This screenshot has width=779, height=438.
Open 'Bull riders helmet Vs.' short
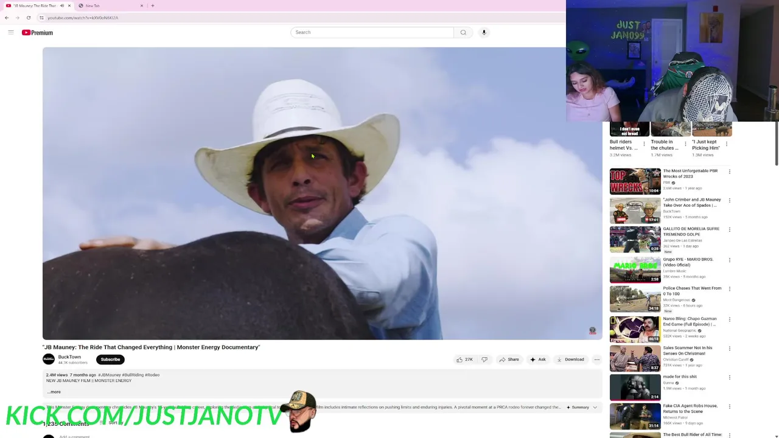point(624,145)
